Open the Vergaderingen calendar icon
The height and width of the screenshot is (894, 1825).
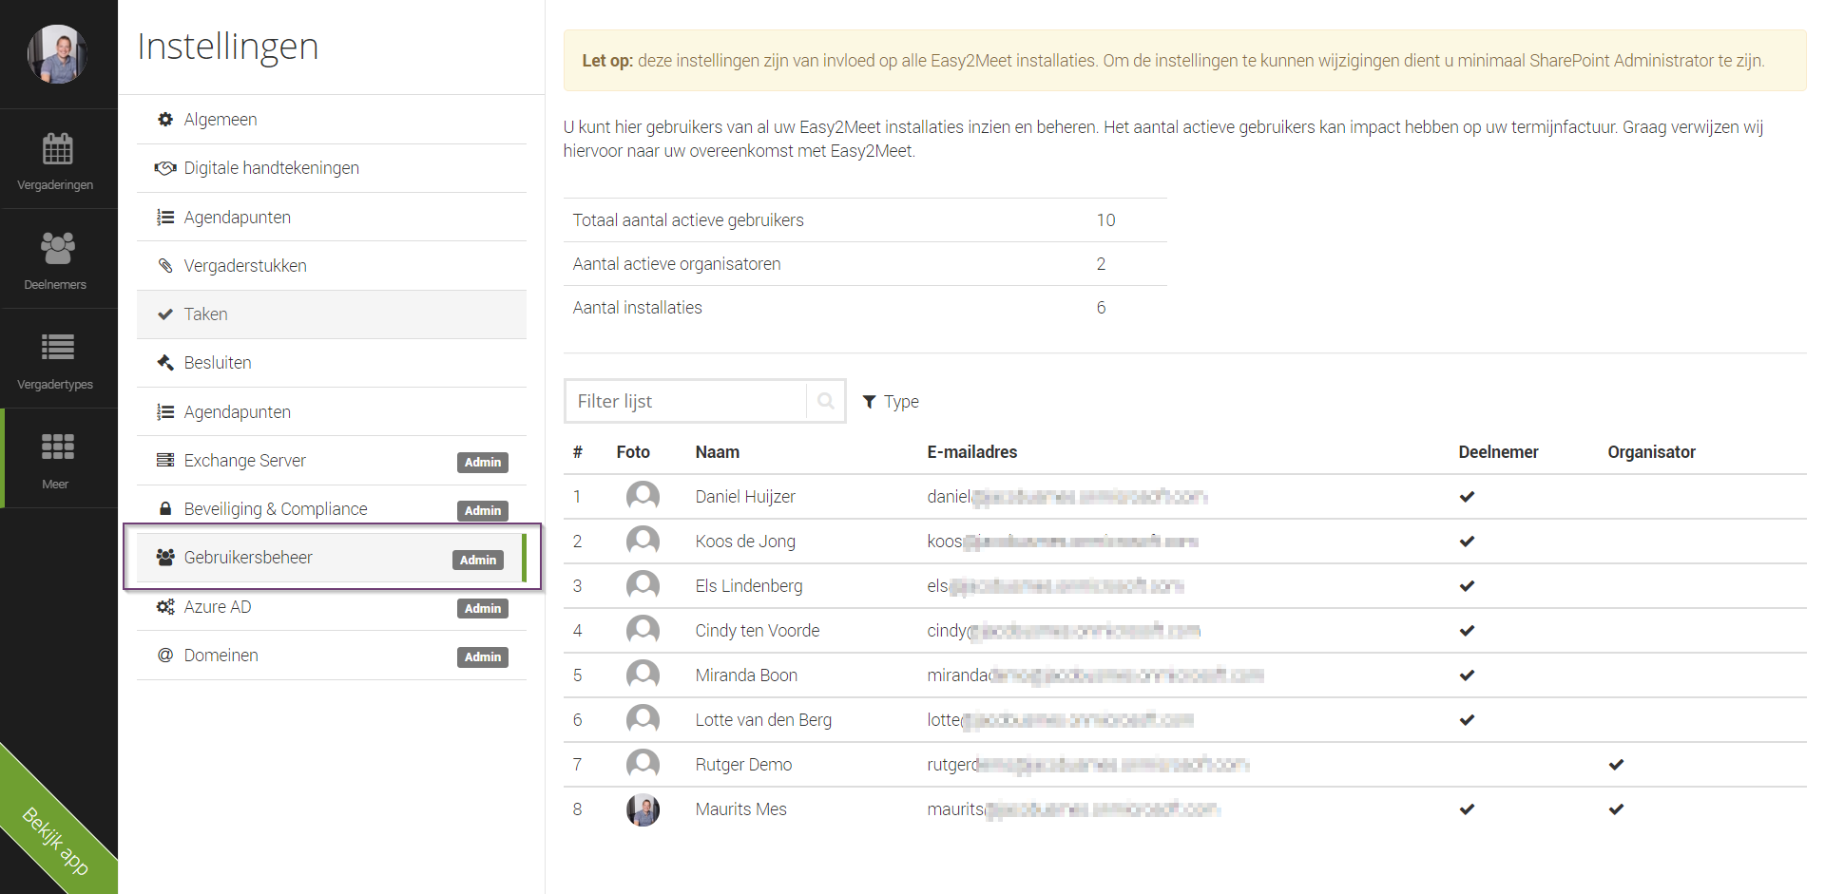(58, 148)
